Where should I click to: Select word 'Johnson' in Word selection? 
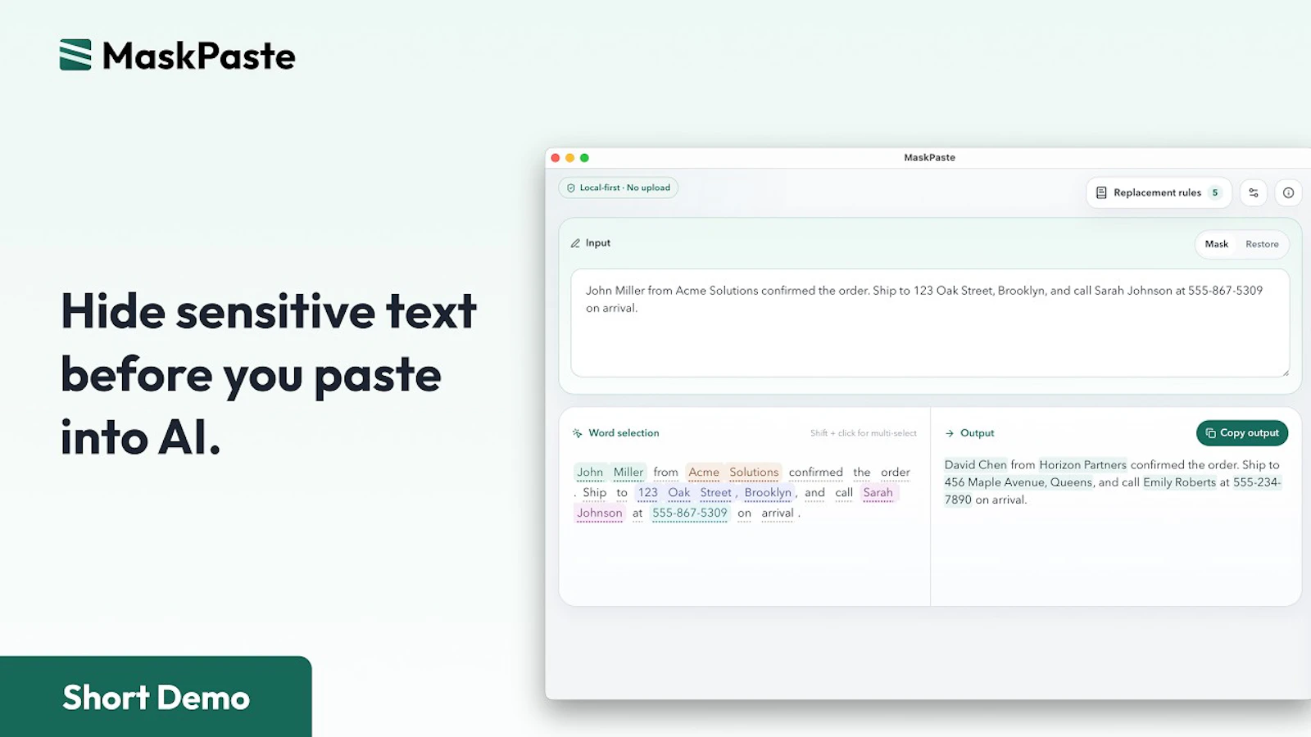pyautogui.click(x=599, y=513)
